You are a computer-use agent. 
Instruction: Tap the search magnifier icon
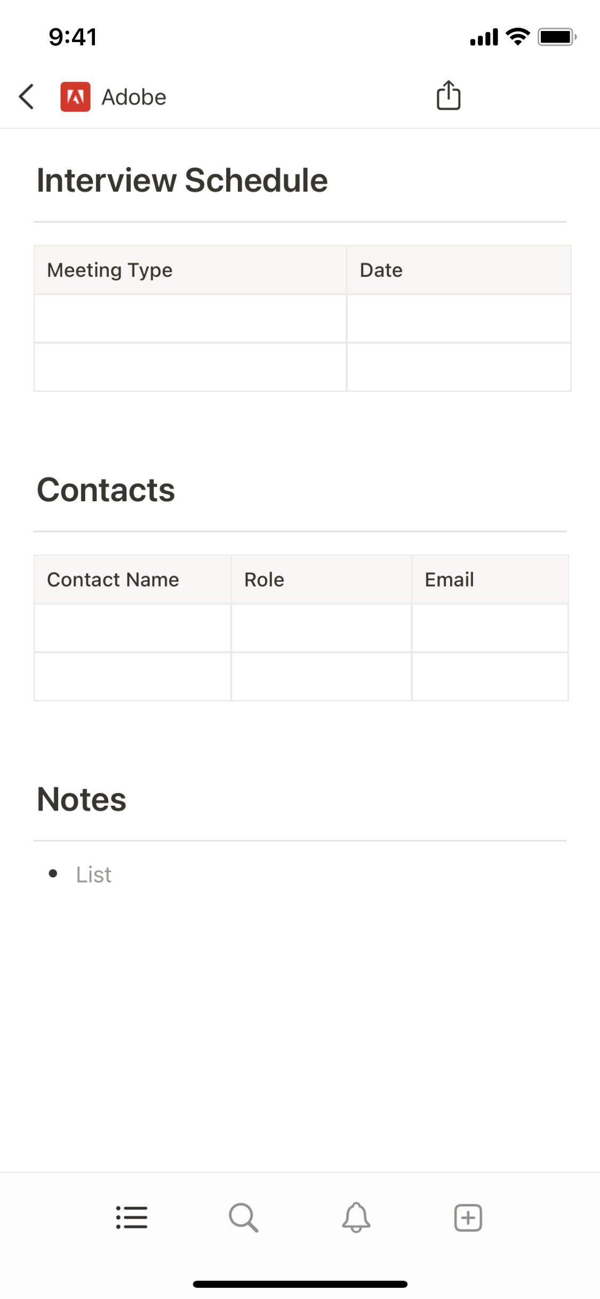pos(244,1217)
